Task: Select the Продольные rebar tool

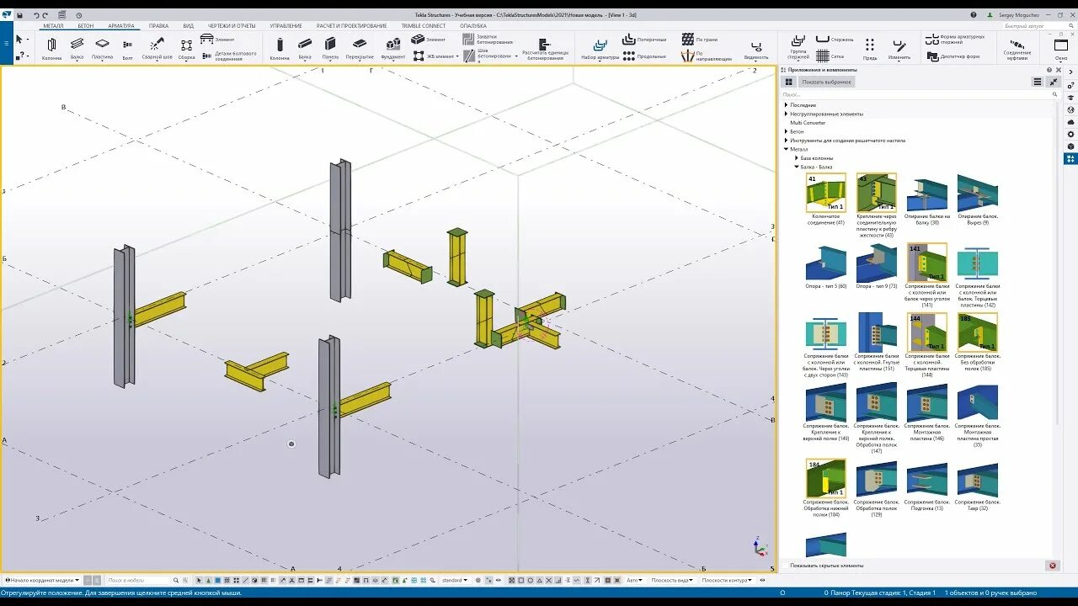Action: click(x=644, y=56)
